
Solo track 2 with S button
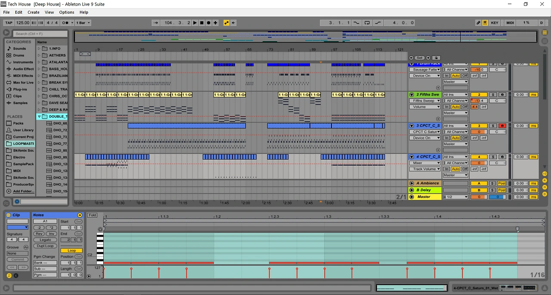click(493, 94)
